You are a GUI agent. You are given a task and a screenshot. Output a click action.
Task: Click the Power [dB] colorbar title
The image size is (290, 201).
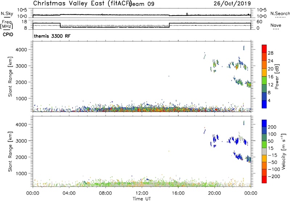[x=277, y=77]
